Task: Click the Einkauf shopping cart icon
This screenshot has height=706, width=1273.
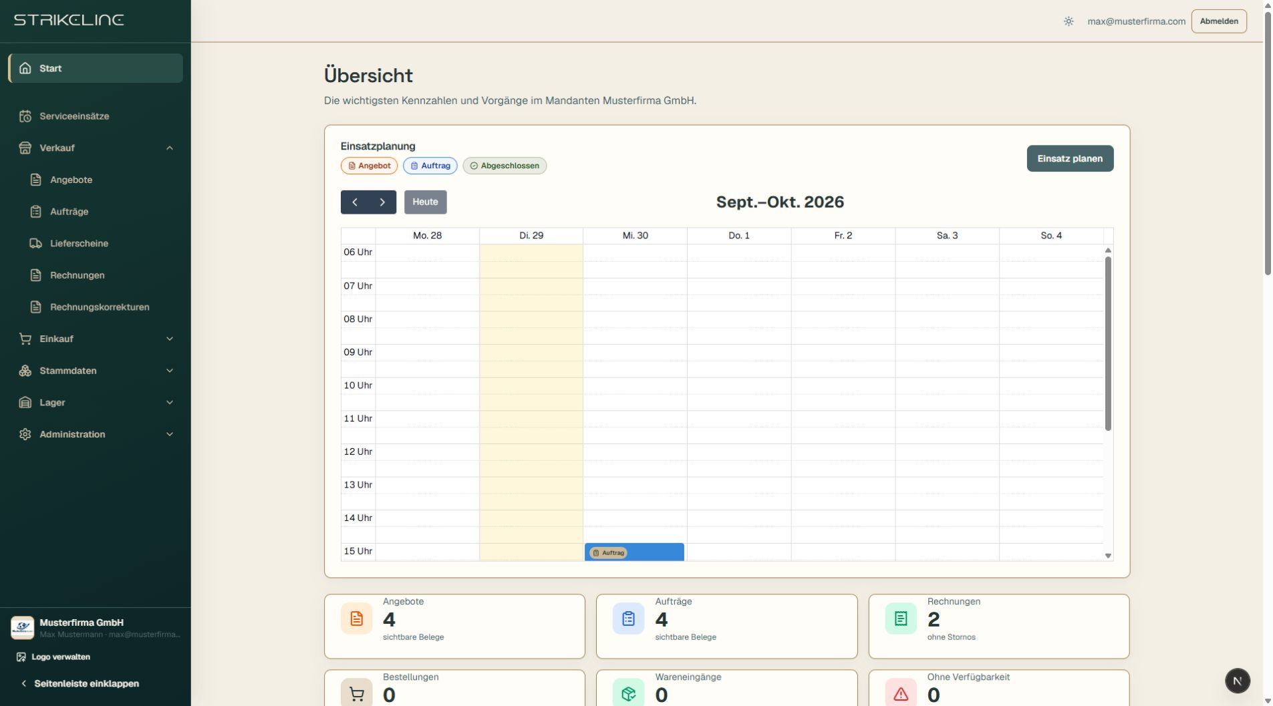Action: tap(25, 339)
